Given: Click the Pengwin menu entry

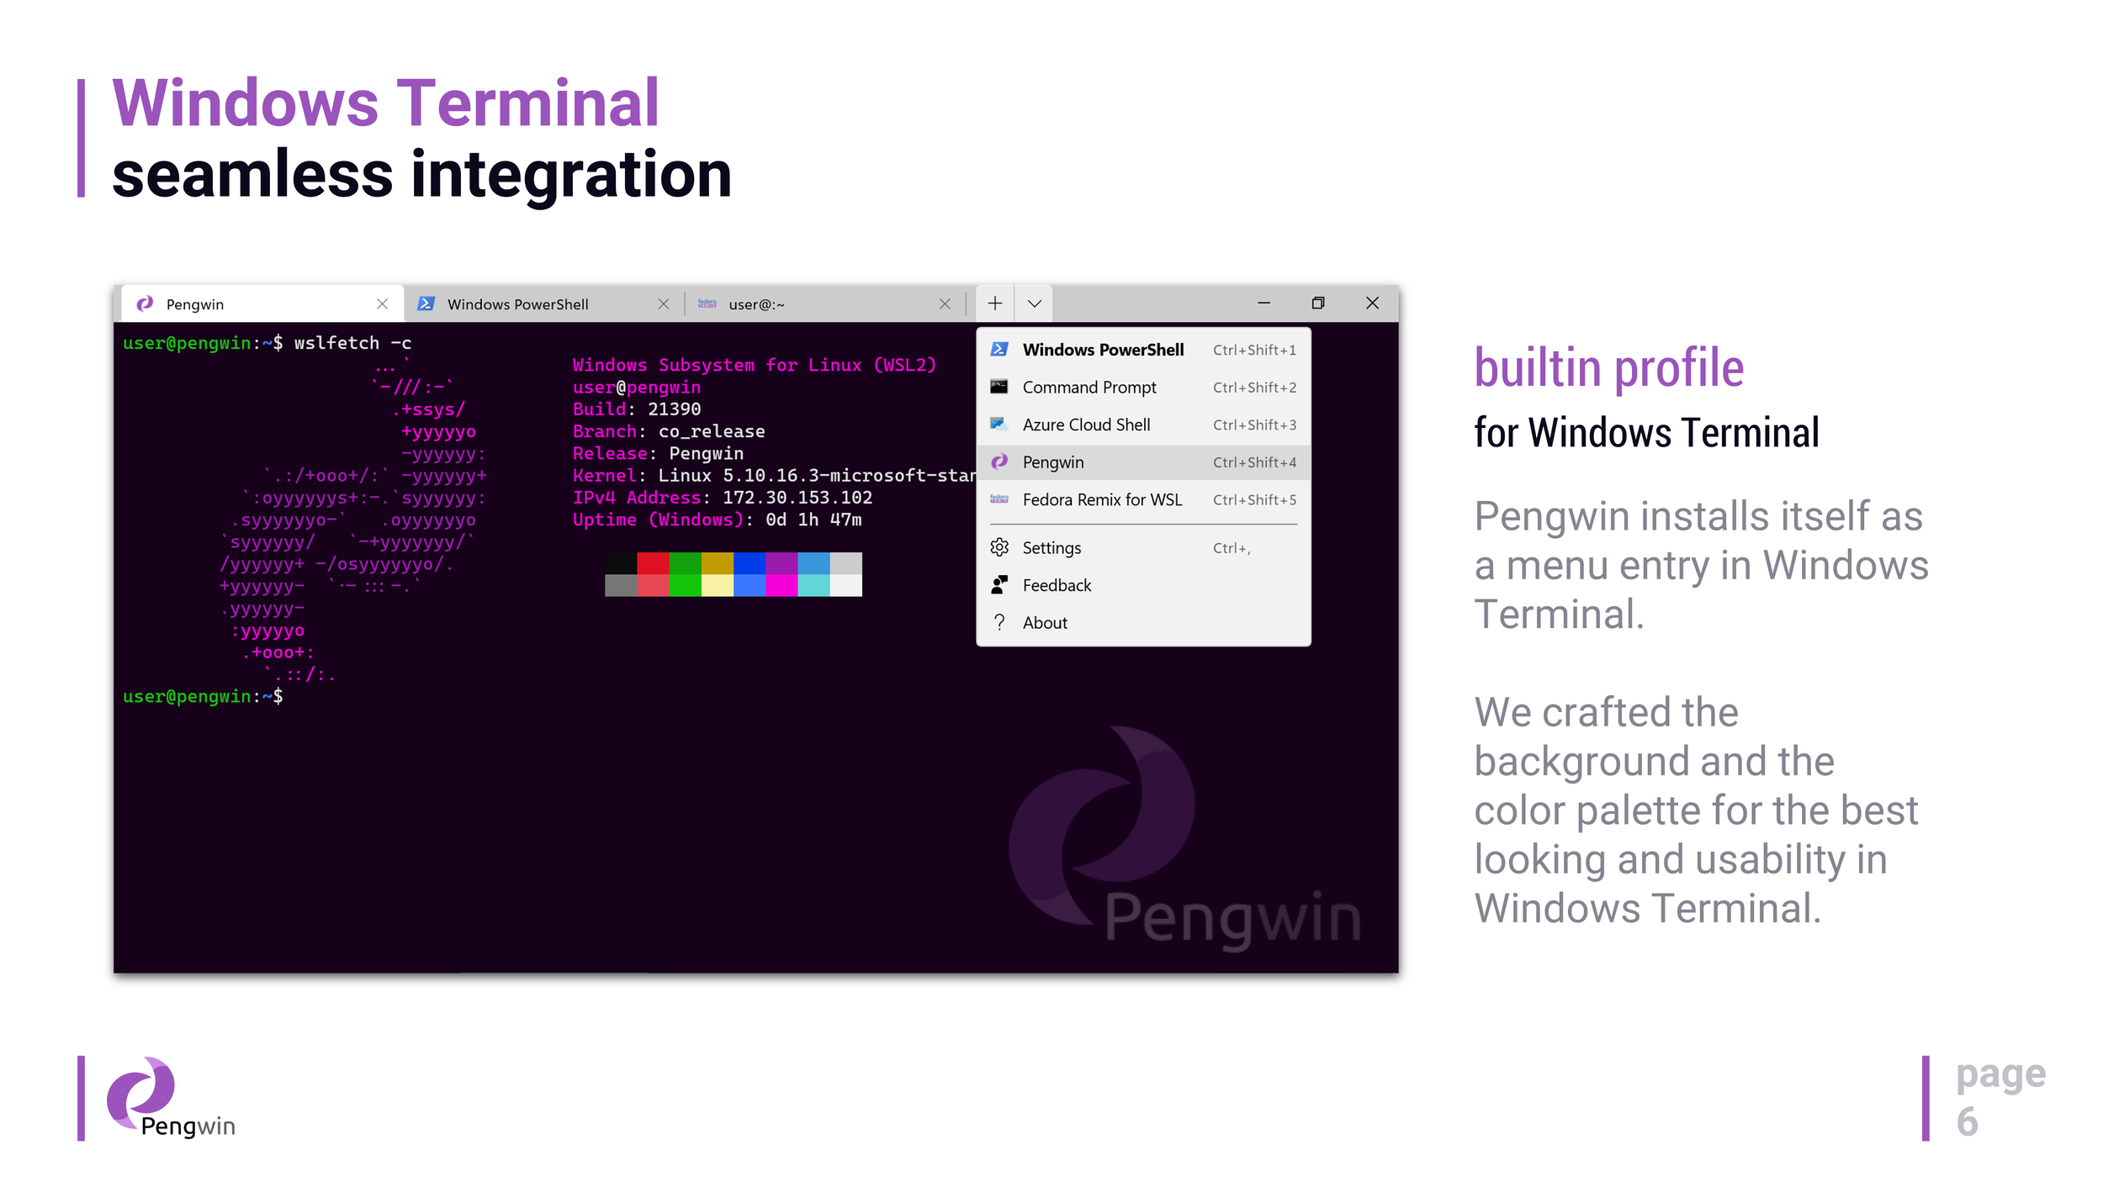Looking at the screenshot, I should point(1141,461).
